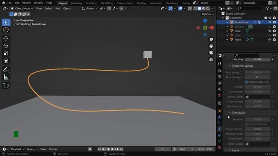Image resolution: width=278 pixels, height=156 pixels.
Task: Open the Modifier properties wrench tab
Action: click(x=220, y=117)
